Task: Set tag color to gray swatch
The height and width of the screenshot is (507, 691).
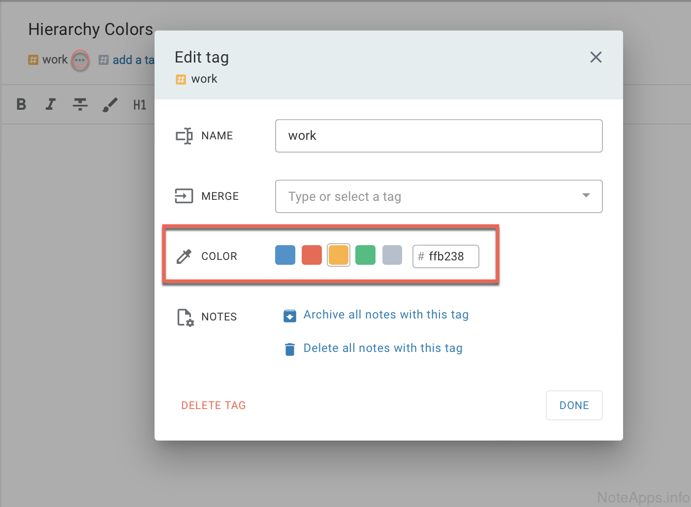Action: click(x=392, y=255)
